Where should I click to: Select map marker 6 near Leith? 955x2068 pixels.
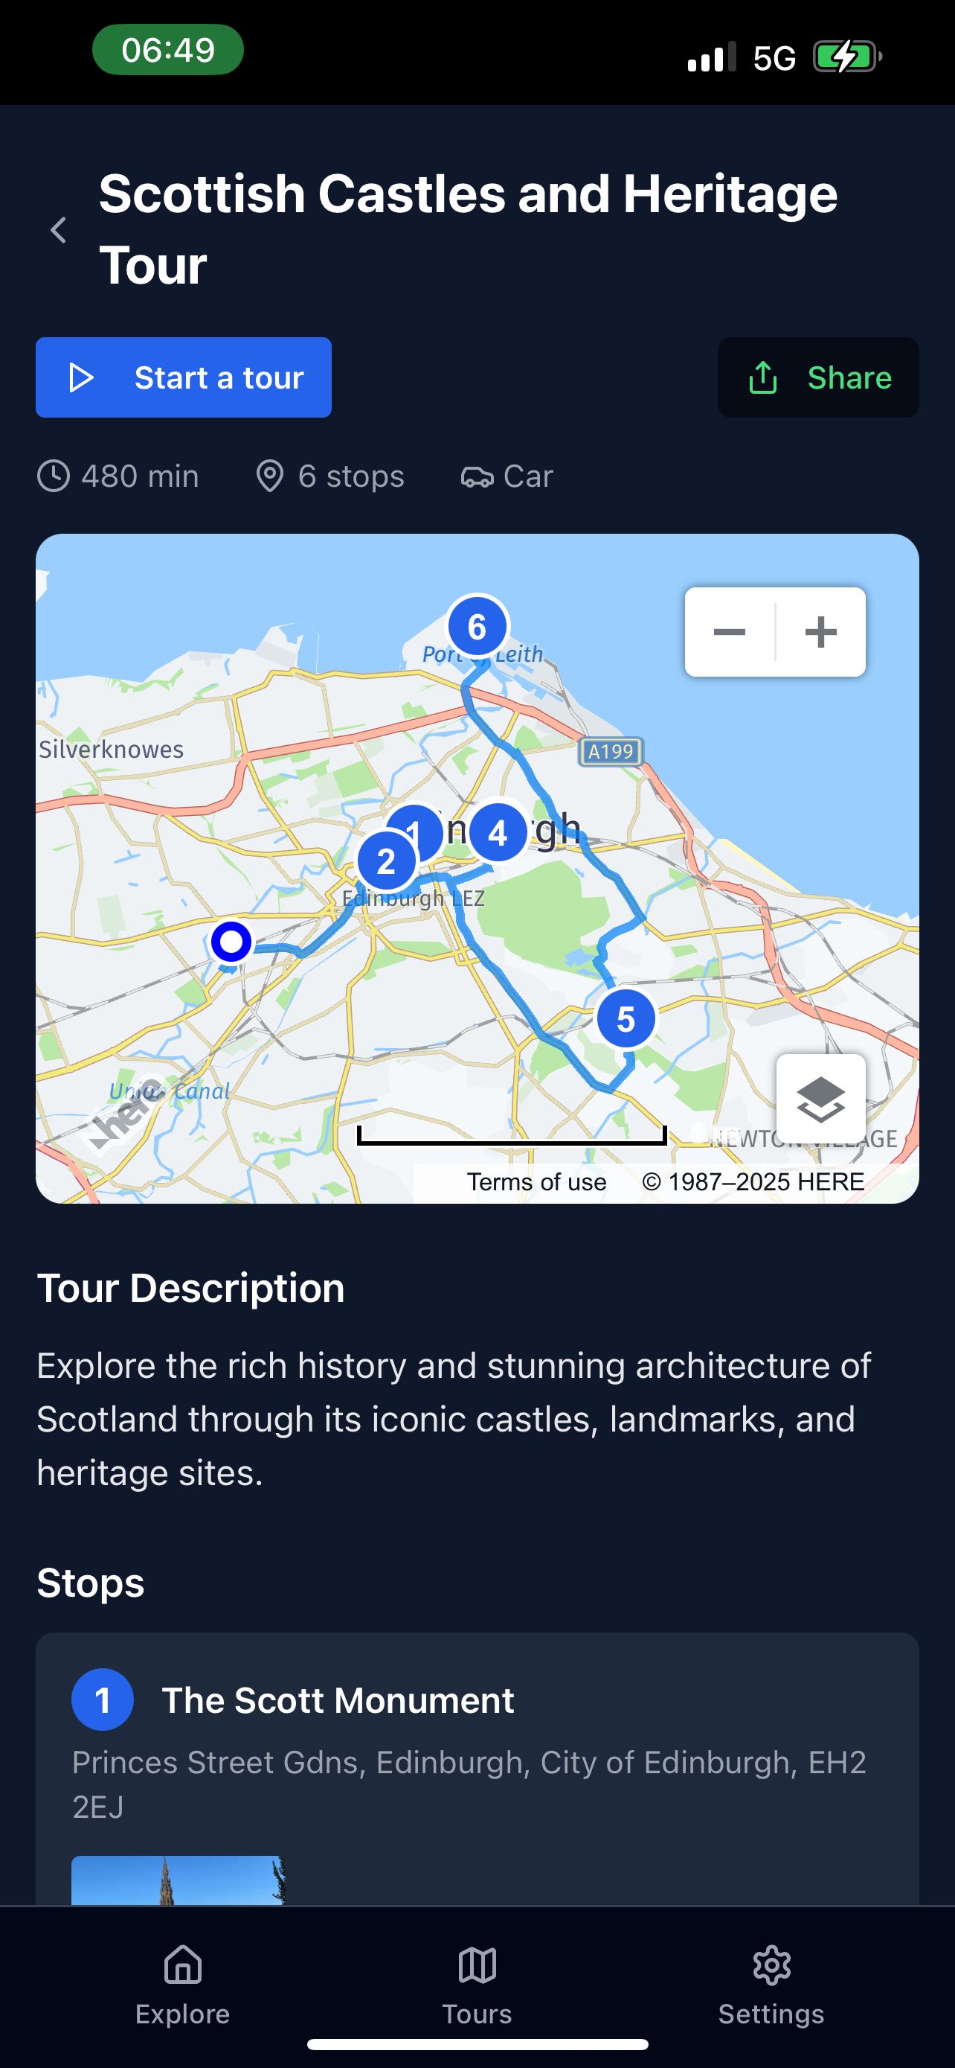click(x=477, y=627)
